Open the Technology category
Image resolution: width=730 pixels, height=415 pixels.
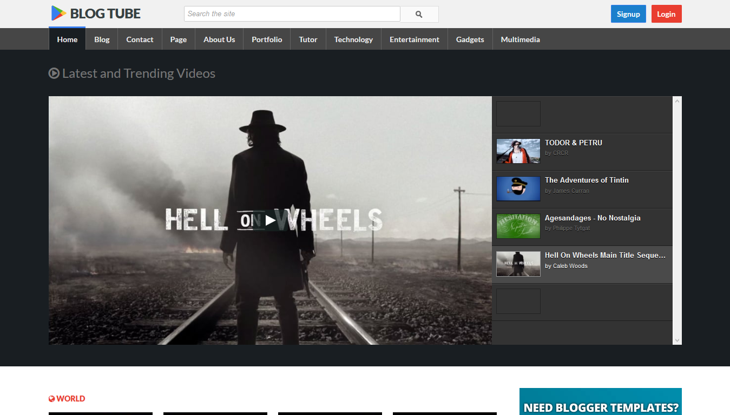pyautogui.click(x=353, y=39)
